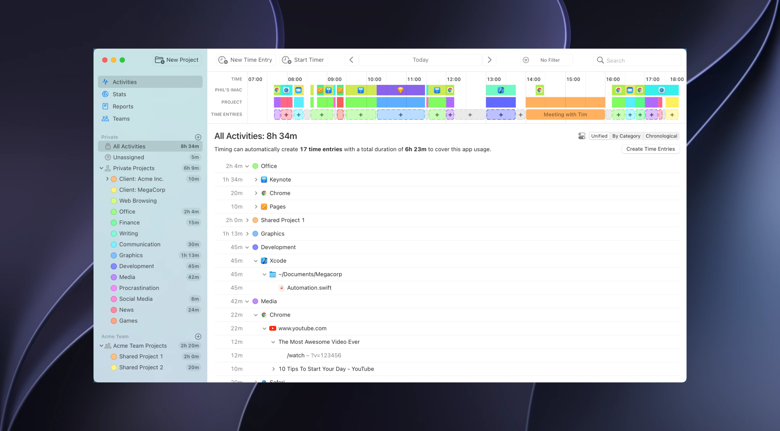The height and width of the screenshot is (431, 780).
Task: Expand the Shared Project 1 activity row
Action: point(247,220)
